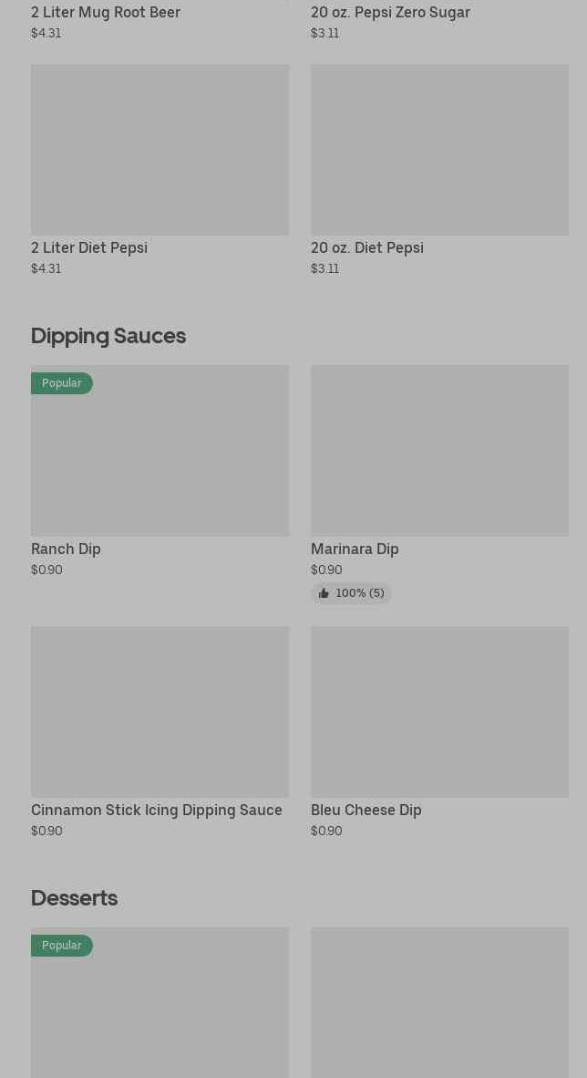587x1078 pixels.
Task: Choose the 20 oz. Diet Pepsi title
Action: pos(367,248)
